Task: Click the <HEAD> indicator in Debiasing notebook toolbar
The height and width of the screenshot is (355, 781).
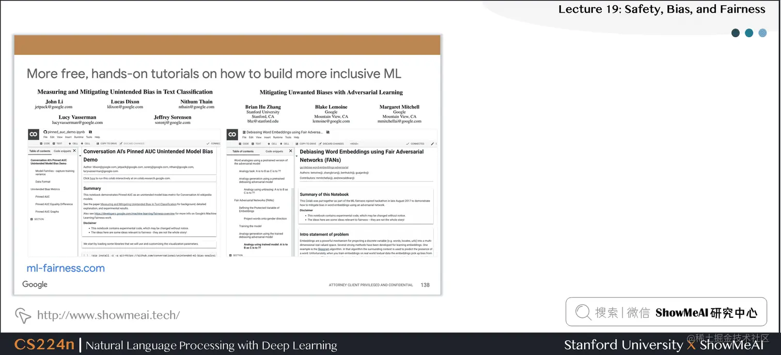Action: click(354, 144)
